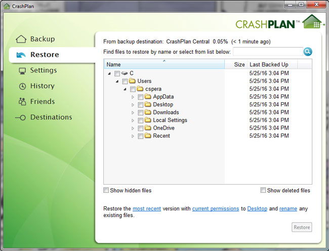Click the Users folder icon

click(x=132, y=81)
